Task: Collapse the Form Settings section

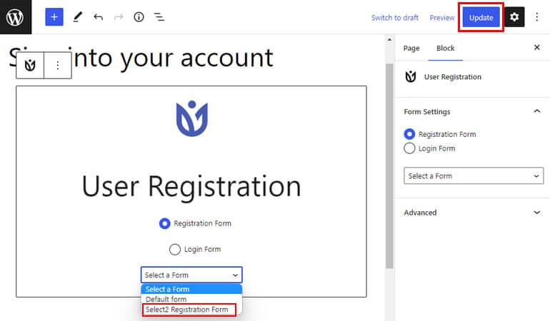Action: click(472, 112)
